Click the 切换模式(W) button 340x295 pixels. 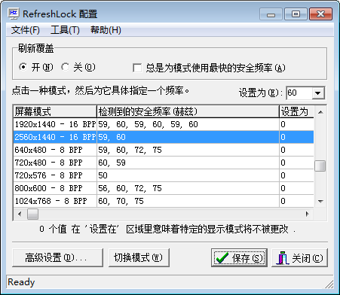(x=139, y=257)
